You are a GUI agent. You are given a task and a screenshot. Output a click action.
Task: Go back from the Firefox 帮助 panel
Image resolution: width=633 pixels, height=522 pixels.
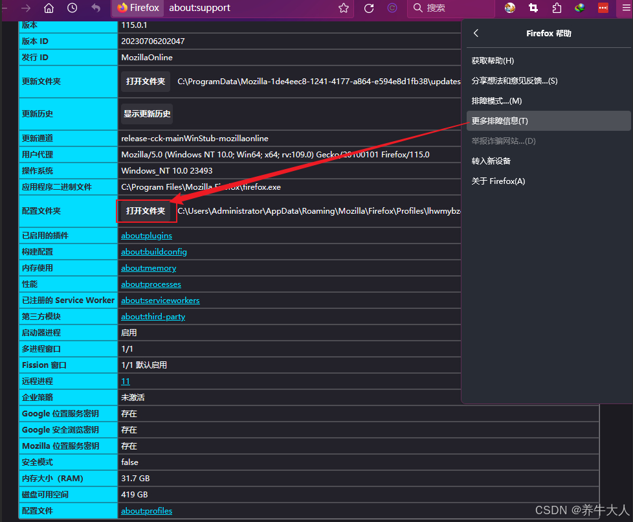(x=476, y=33)
